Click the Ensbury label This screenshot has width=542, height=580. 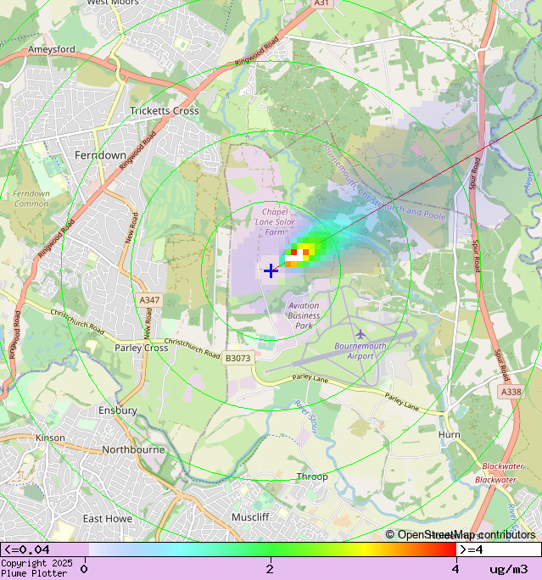point(118,410)
